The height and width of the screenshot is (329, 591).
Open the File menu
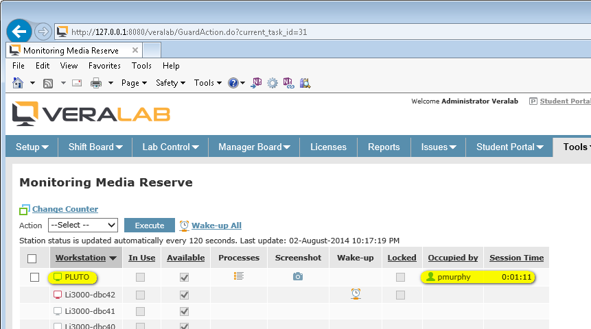[18, 66]
